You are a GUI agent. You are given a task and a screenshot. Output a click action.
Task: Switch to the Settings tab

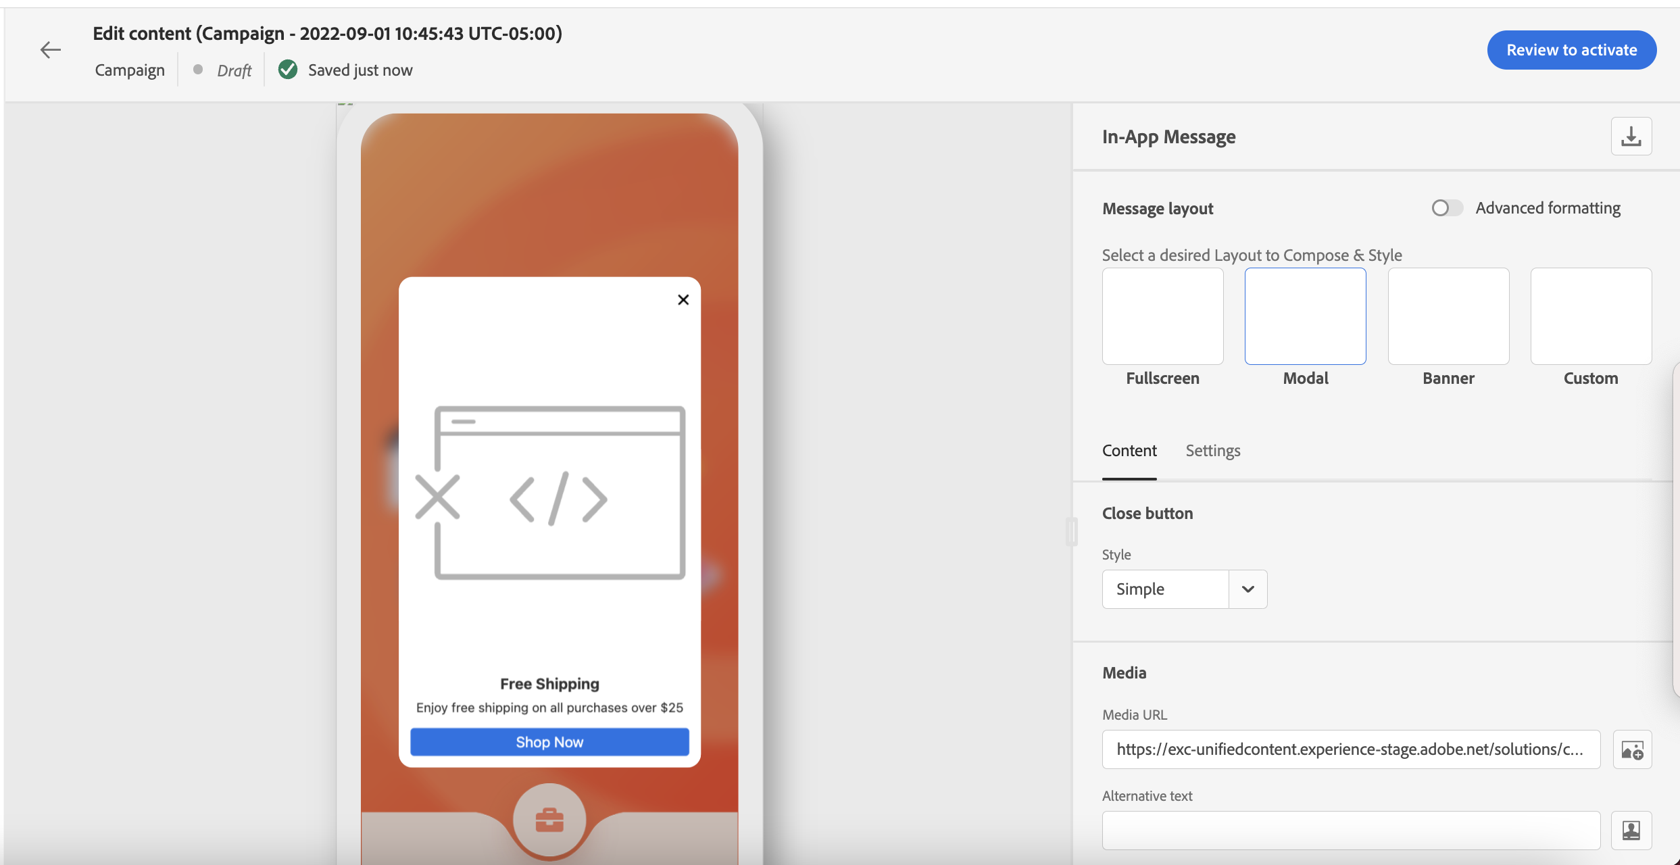tap(1213, 451)
